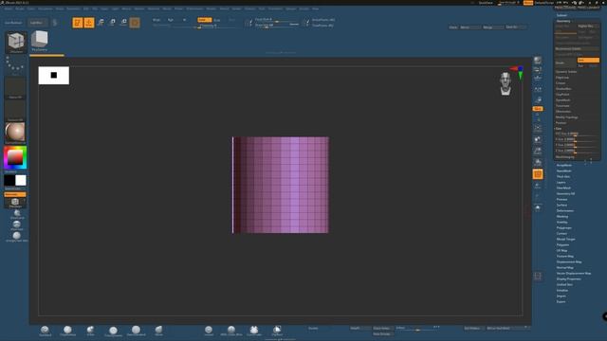Click the Move view icon on right shelf
The width and height of the screenshot is (607, 341).
(x=538, y=139)
